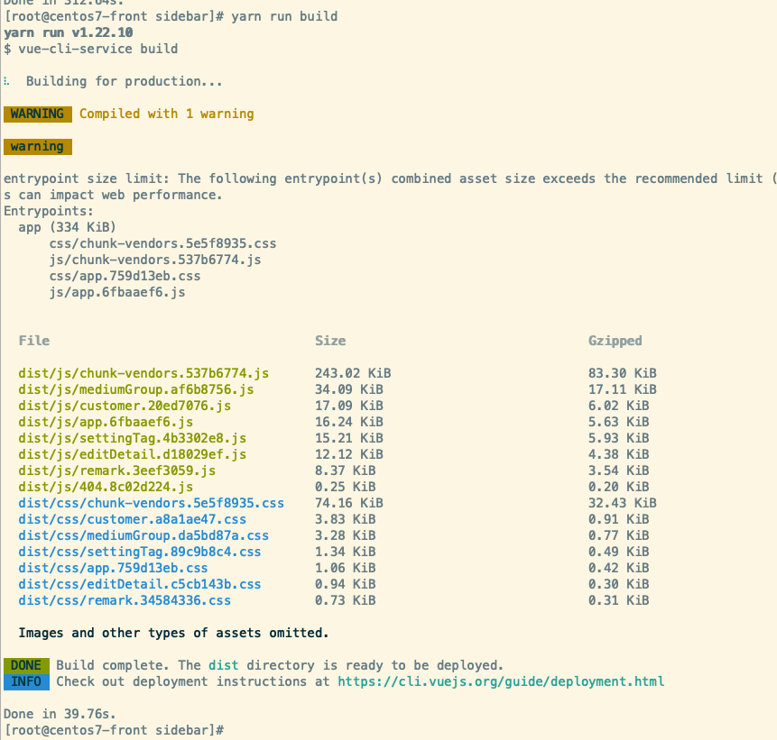Click dist/js/mediumGroup.af6b8756.js file entry

click(x=136, y=389)
